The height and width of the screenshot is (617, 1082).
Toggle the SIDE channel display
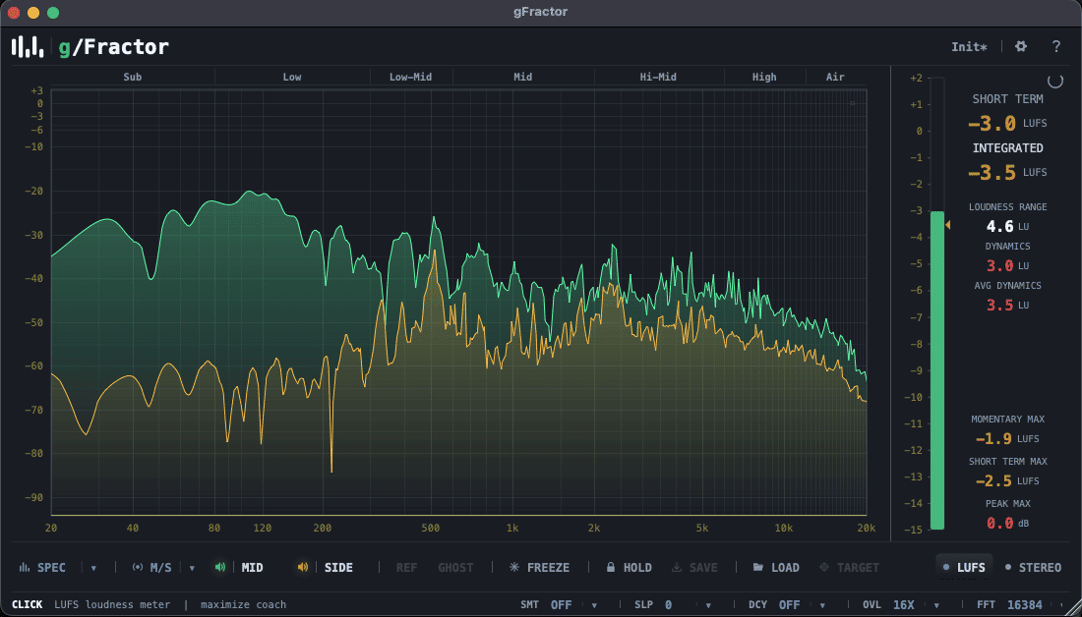point(338,567)
